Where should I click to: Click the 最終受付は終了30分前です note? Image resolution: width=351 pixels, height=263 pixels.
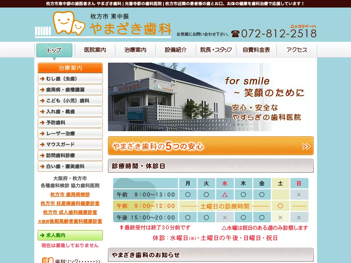pos(155,227)
